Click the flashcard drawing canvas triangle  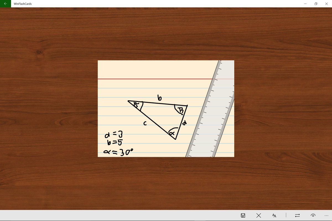point(158,119)
